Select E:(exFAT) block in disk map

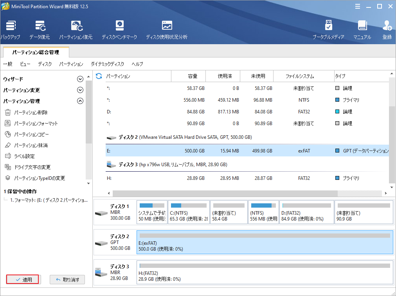click(x=265, y=242)
